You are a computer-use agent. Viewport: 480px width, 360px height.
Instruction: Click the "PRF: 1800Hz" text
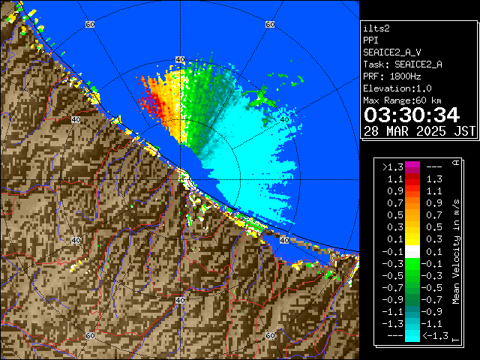tap(392, 76)
